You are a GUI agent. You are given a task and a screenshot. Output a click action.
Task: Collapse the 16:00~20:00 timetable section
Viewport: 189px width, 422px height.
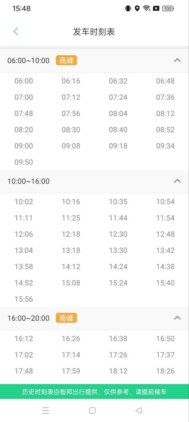[x=177, y=318]
